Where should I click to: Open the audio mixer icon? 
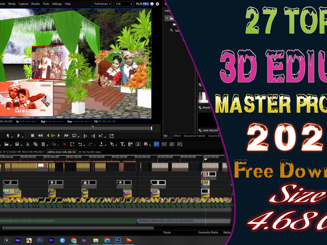pos(164,144)
